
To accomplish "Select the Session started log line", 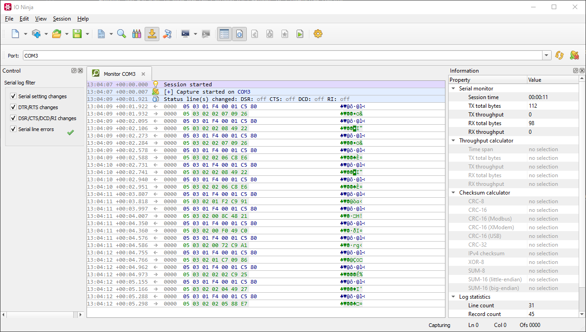I will (266, 84).
